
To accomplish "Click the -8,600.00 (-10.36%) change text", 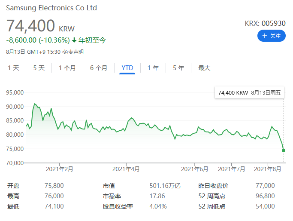I will [x=38, y=40].
